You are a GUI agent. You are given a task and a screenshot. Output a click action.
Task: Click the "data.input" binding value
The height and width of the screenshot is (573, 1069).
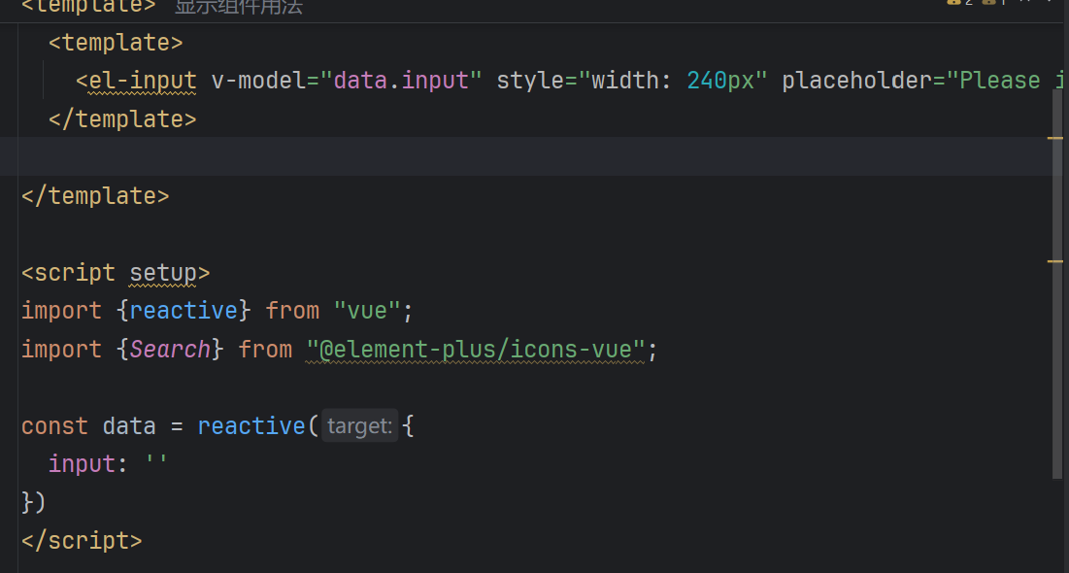pos(402,81)
